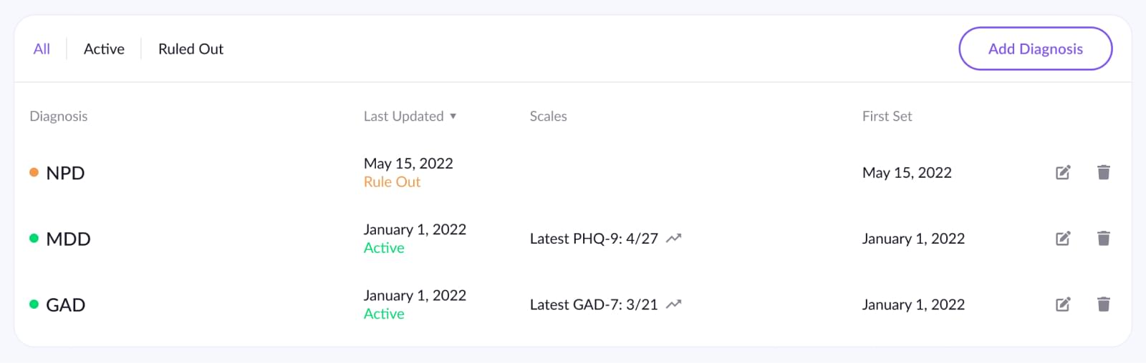Delete the NPD diagnosis
The height and width of the screenshot is (363, 1146).
(x=1104, y=172)
